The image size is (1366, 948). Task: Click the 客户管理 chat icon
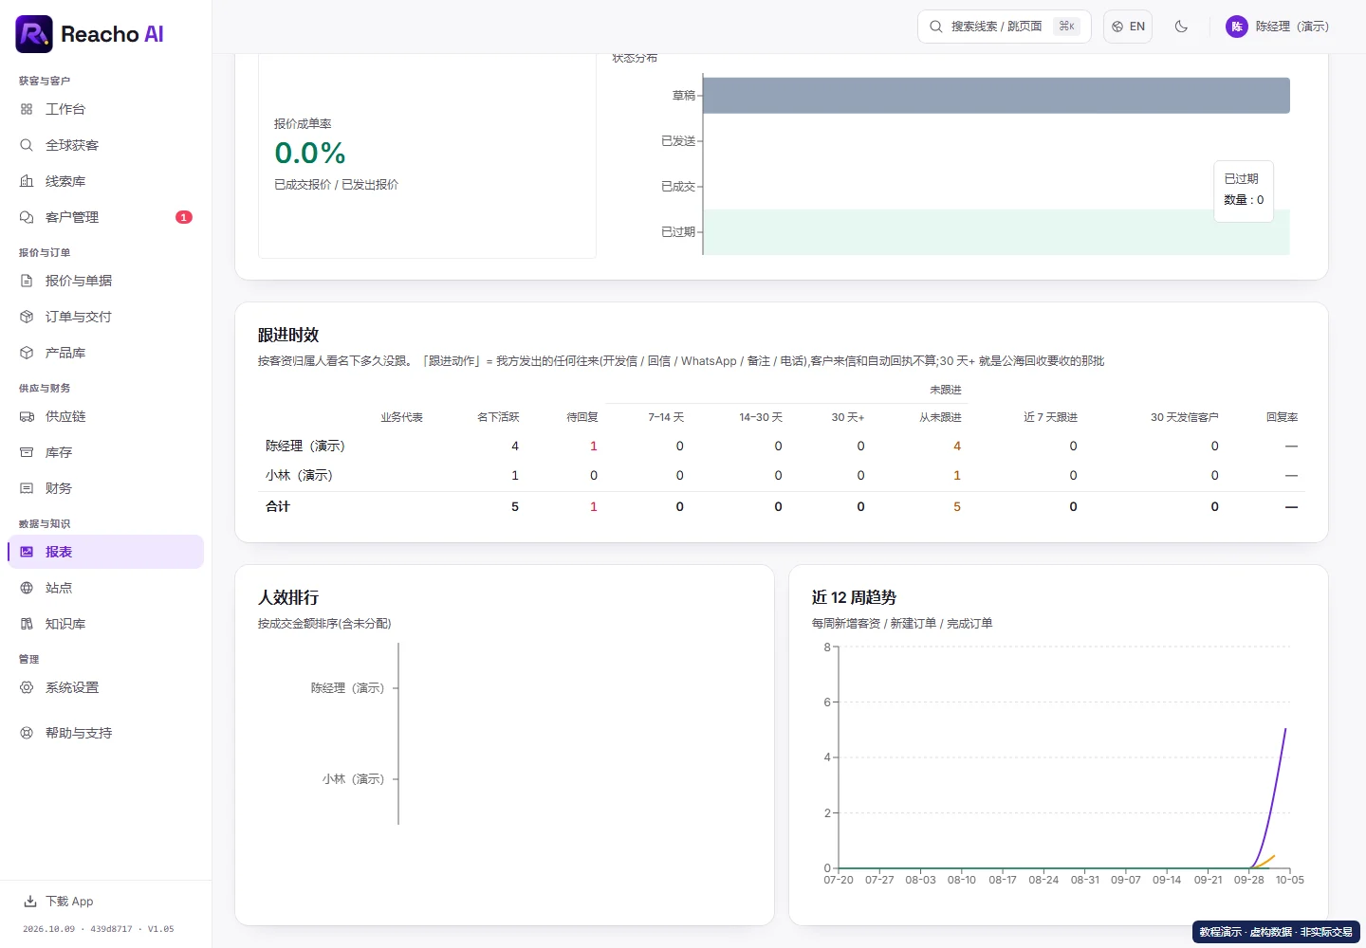coord(27,217)
